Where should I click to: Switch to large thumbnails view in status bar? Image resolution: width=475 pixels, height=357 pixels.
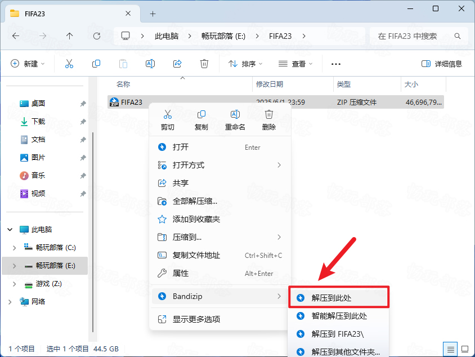point(465,349)
